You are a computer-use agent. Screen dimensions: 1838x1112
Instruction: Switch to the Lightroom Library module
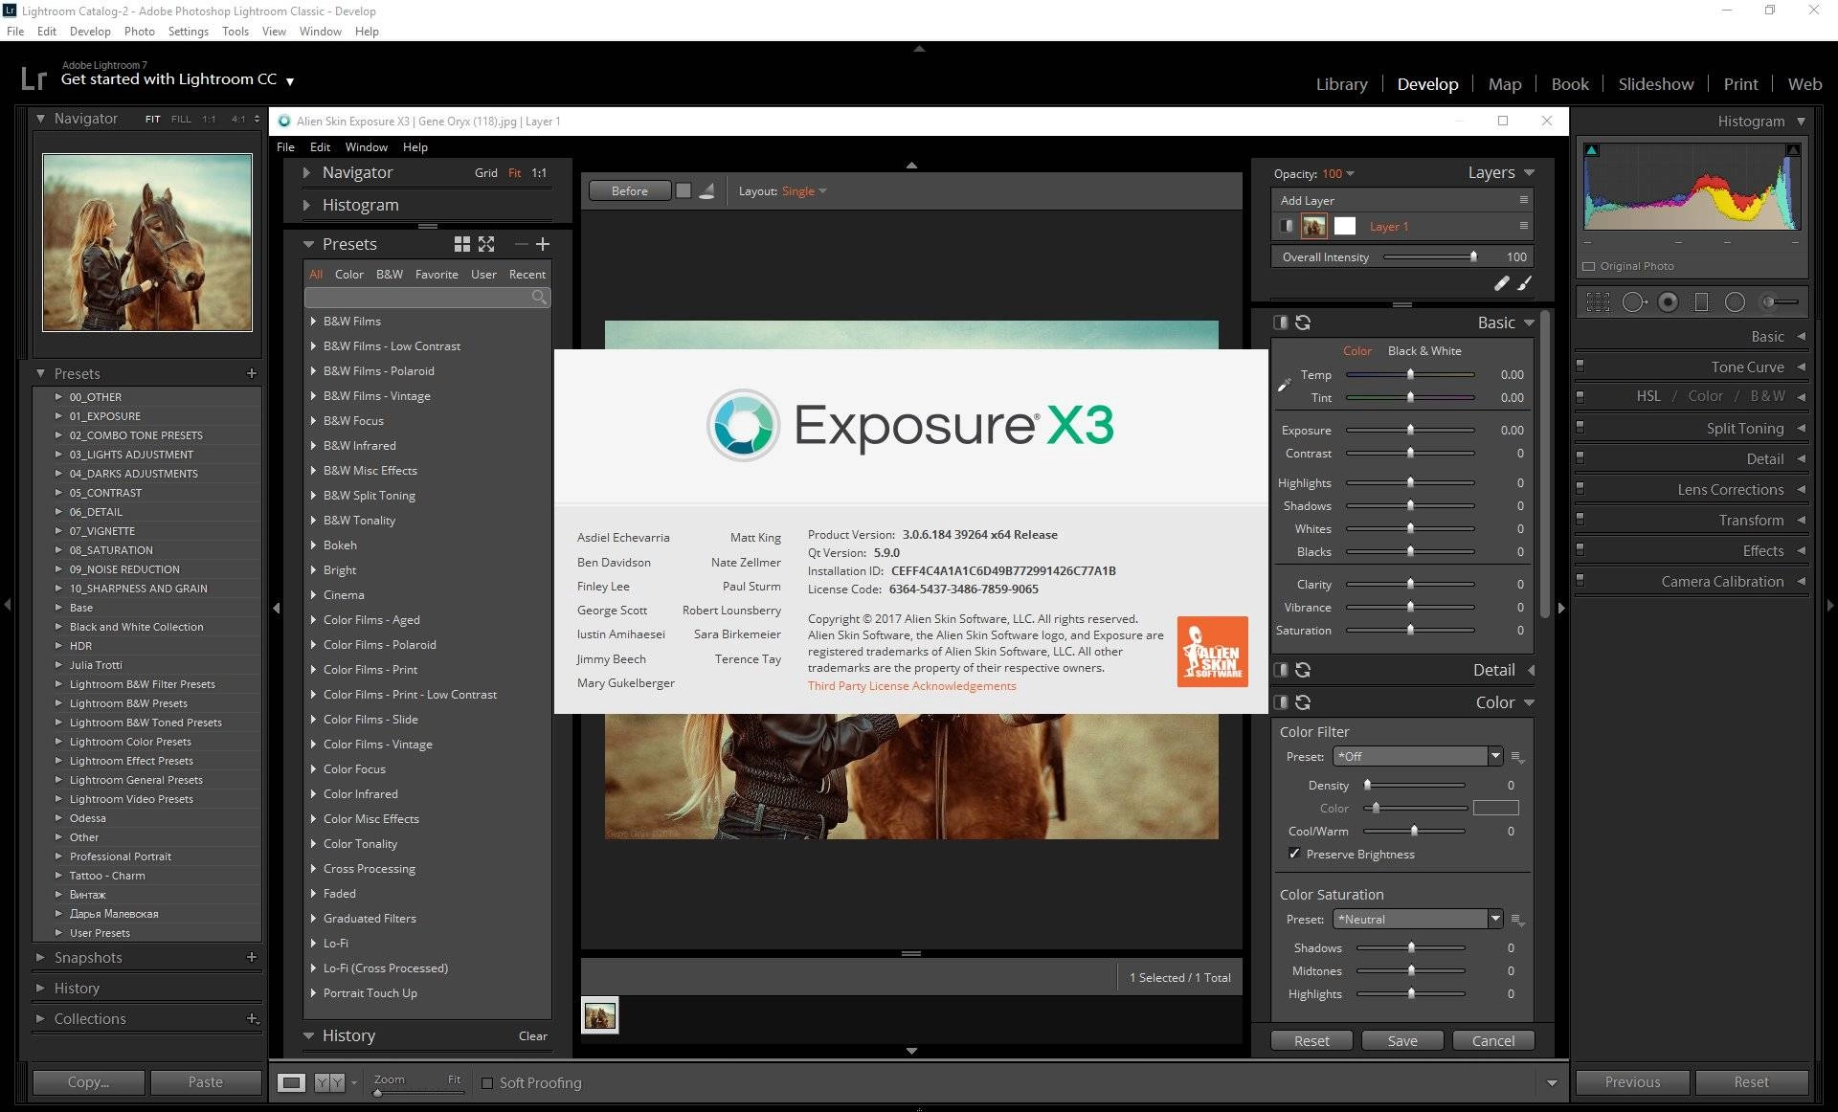[x=1341, y=84]
